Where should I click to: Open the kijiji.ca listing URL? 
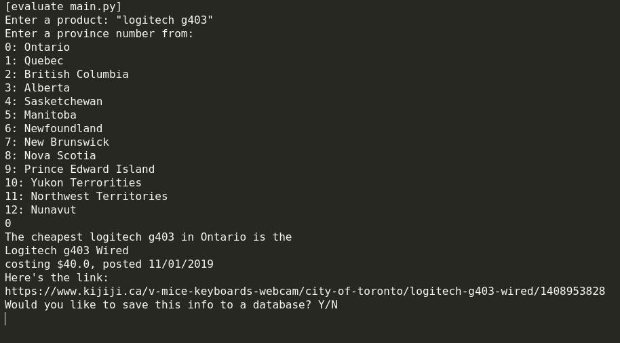305,291
